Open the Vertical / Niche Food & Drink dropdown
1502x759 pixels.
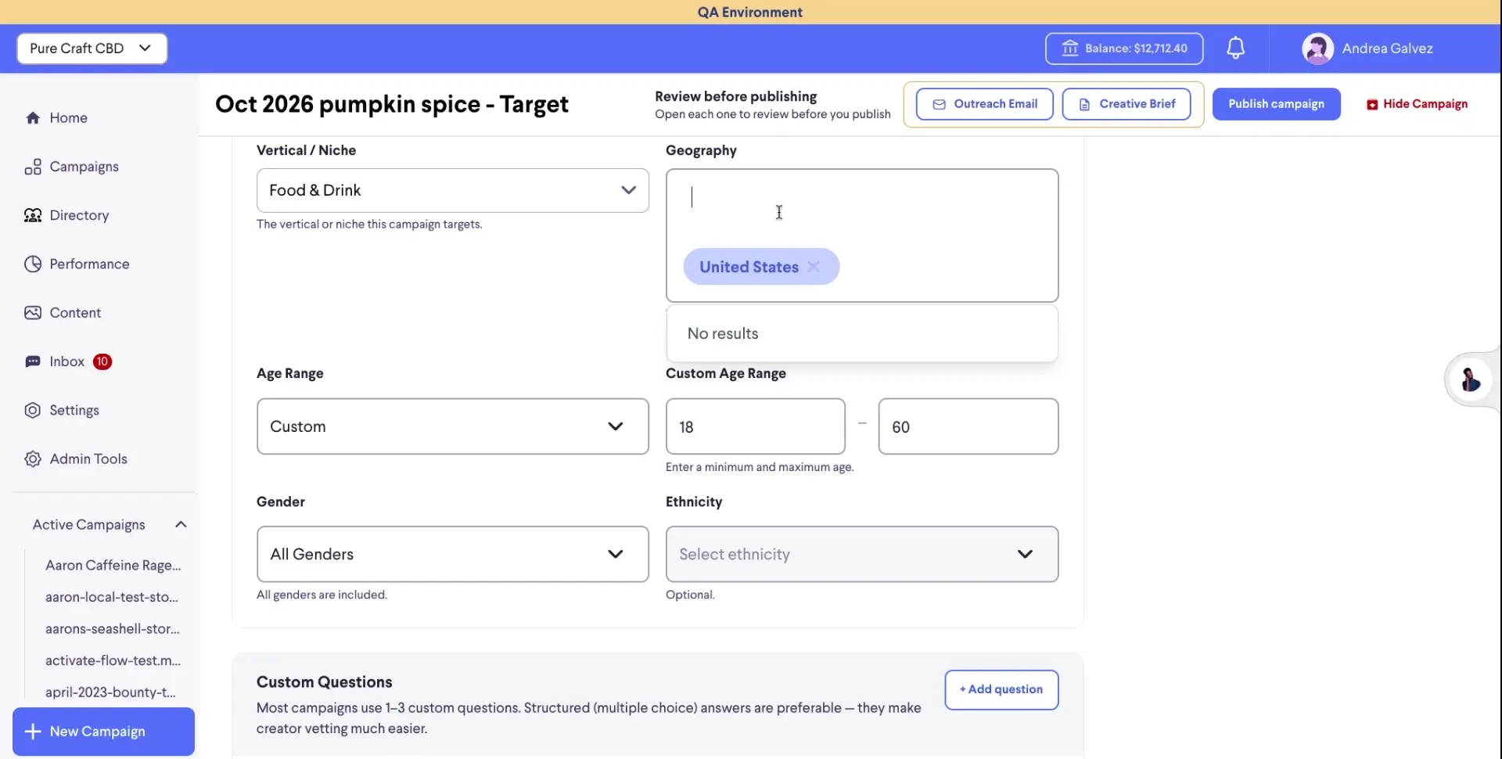(452, 190)
